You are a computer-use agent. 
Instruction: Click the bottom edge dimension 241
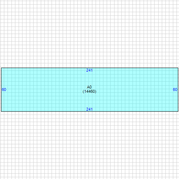tap(89, 109)
